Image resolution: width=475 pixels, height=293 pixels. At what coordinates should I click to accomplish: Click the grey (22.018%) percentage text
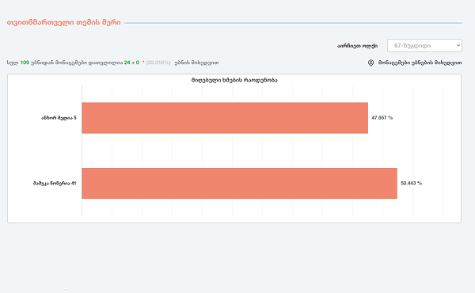(x=158, y=63)
